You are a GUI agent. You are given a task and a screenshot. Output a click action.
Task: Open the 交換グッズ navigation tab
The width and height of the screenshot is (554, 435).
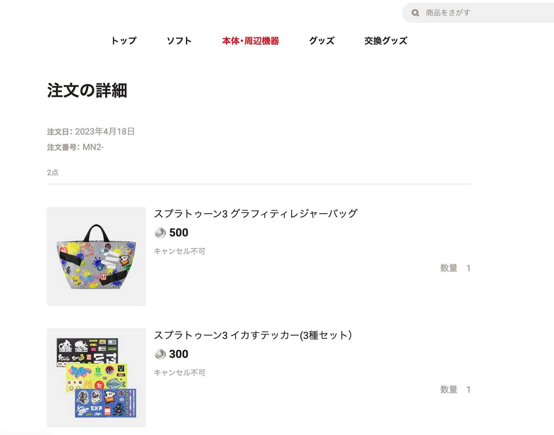[386, 41]
